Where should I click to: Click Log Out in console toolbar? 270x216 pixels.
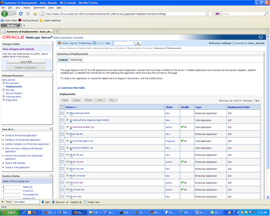click(73, 43)
